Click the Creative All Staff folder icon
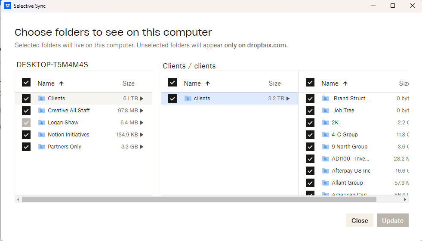Viewport: 422px width, 241px height. coord(42,111)
